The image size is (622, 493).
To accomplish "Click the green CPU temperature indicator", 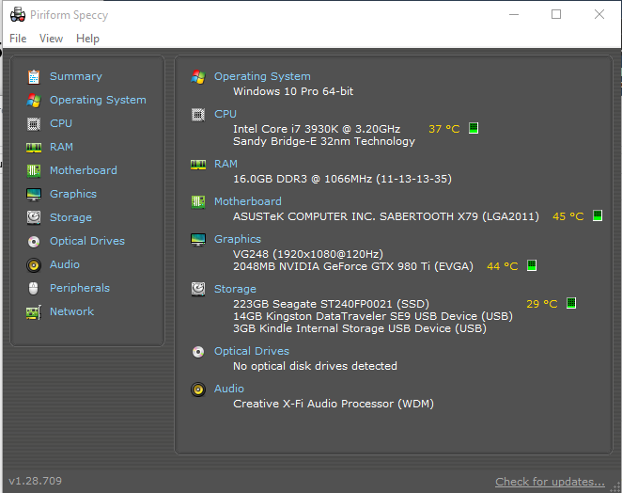I will click(x=474, y=128).
